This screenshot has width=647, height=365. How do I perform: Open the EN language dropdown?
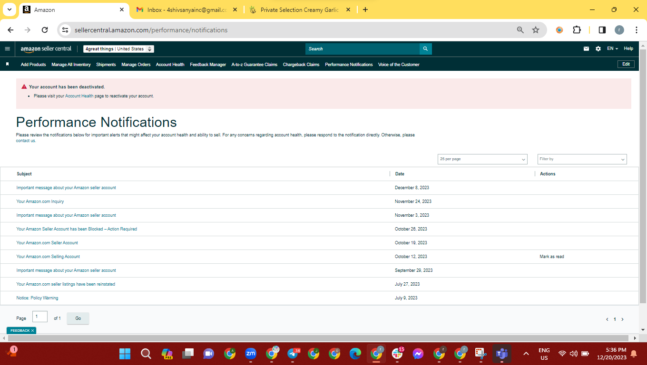click(x=612, y=49)
